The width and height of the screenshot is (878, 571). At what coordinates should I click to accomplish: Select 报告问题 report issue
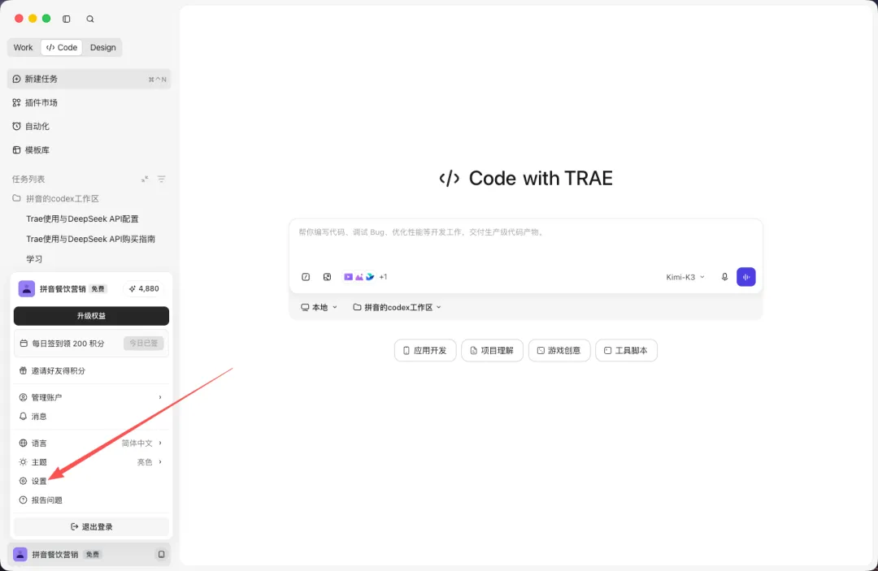pos(91,500)
